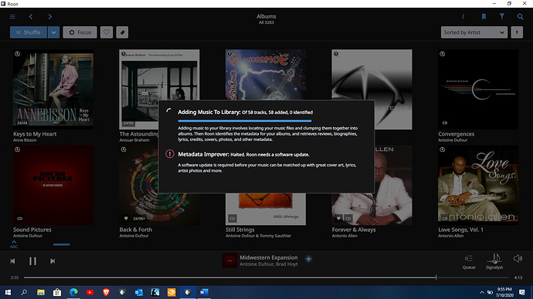The image size is (533, 299).
Task: Open now playing album thumbnail
Action: click(x=229, y=260)
